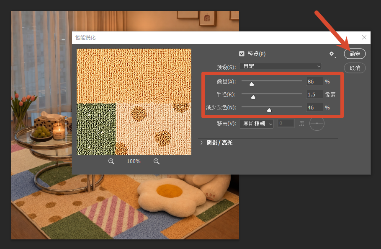Click the reduce noise field showing 46
381x249 pixels.
pyautogui.click(x=314, y=107)
